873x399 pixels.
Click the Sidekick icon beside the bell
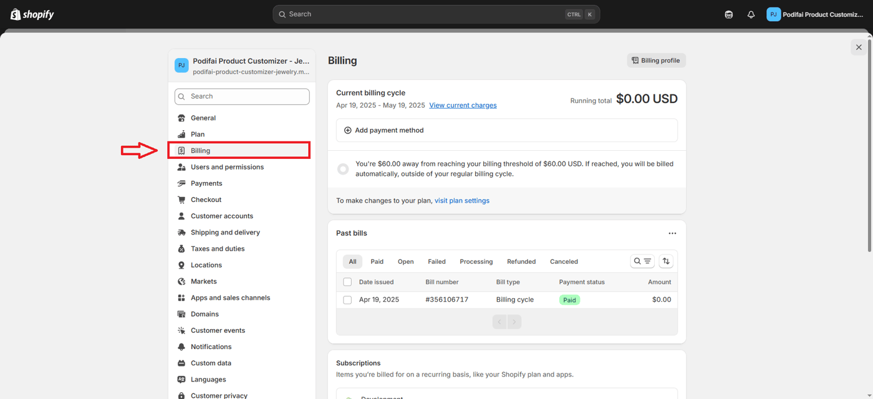pos(728,14)
